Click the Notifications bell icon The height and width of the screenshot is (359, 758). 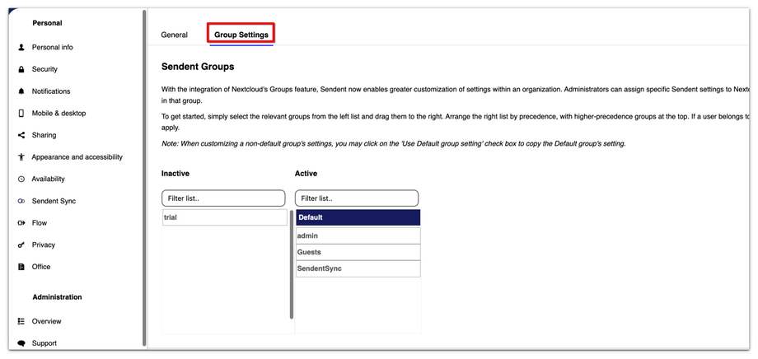point(21,91)
